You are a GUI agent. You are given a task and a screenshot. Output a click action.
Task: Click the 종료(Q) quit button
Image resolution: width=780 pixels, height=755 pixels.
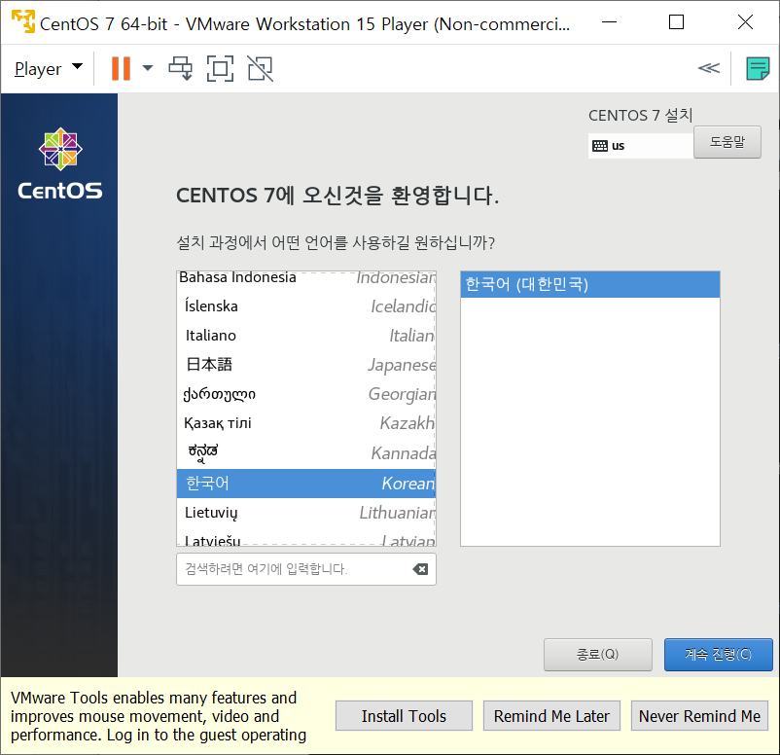tap(597, 655)
